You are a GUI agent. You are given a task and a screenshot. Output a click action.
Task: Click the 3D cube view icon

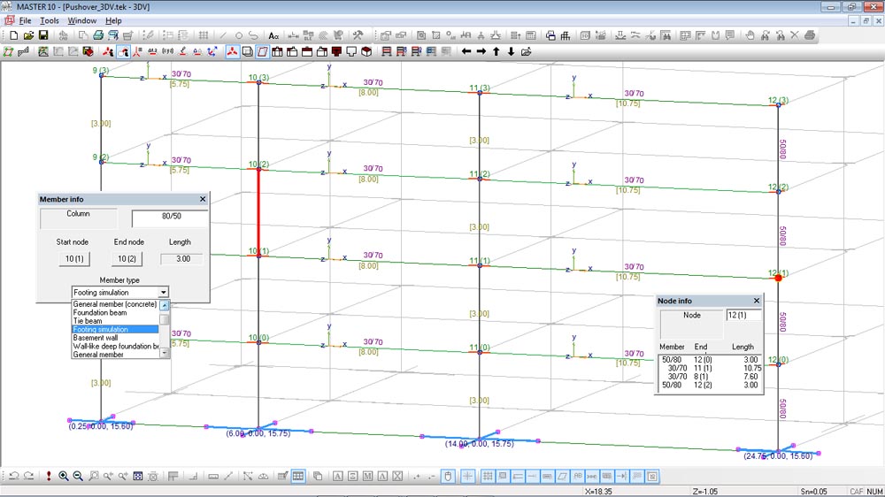366,52
